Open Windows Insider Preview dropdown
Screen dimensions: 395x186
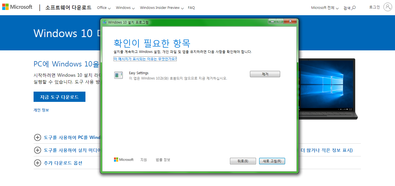[162, 8]
